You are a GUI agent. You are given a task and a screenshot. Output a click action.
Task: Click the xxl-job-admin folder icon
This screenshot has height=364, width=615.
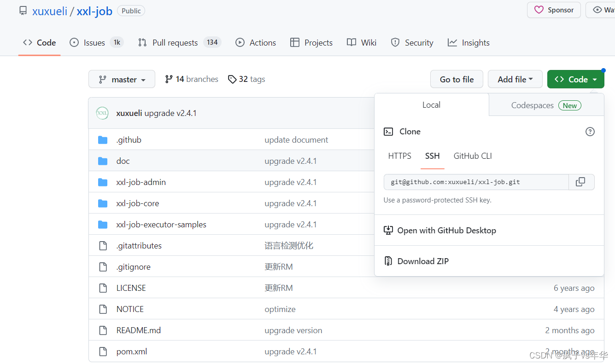(x=103, y=182)
